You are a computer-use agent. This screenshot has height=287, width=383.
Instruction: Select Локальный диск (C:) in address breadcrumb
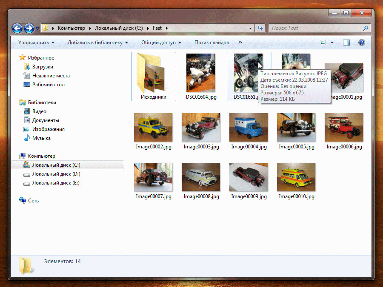click(119, 28)
